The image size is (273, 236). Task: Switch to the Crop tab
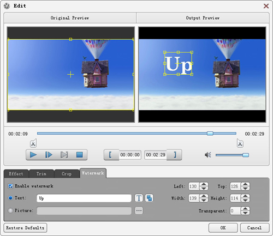[67, 174]
